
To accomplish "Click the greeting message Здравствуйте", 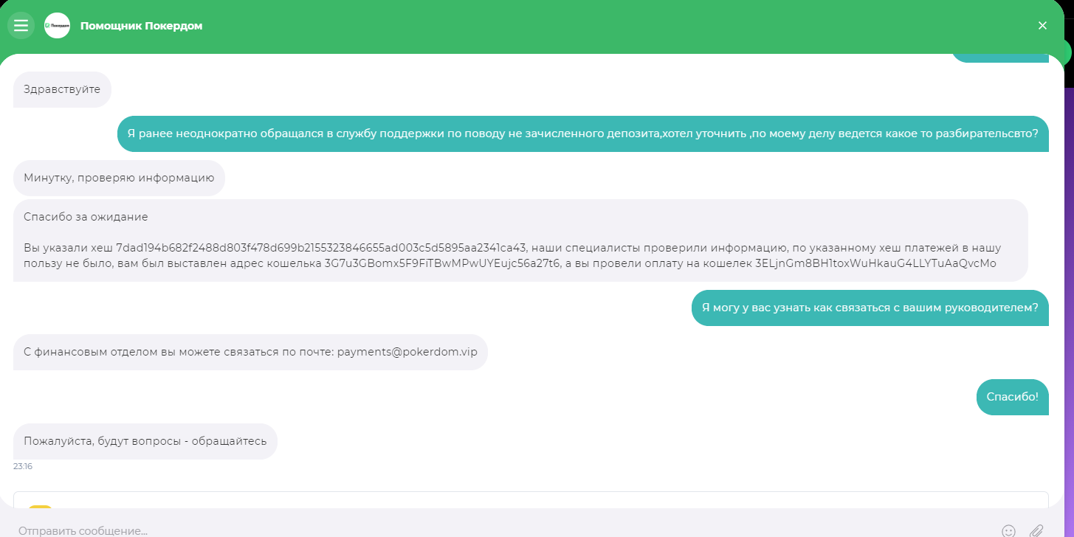I will tap(62, 89).
